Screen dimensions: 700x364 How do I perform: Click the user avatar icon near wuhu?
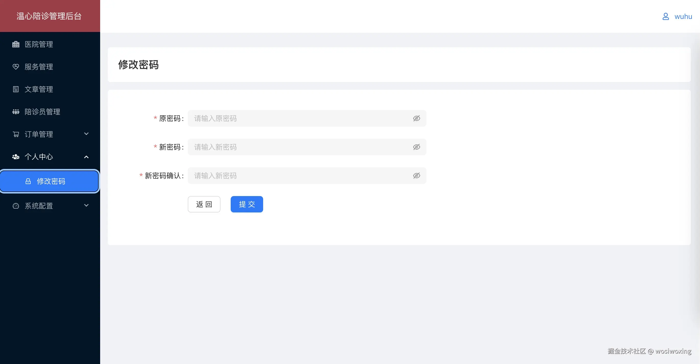click(x=666, y=17)
